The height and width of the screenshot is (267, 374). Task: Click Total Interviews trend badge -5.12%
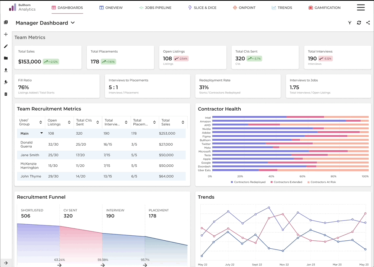tap(326, 58)
